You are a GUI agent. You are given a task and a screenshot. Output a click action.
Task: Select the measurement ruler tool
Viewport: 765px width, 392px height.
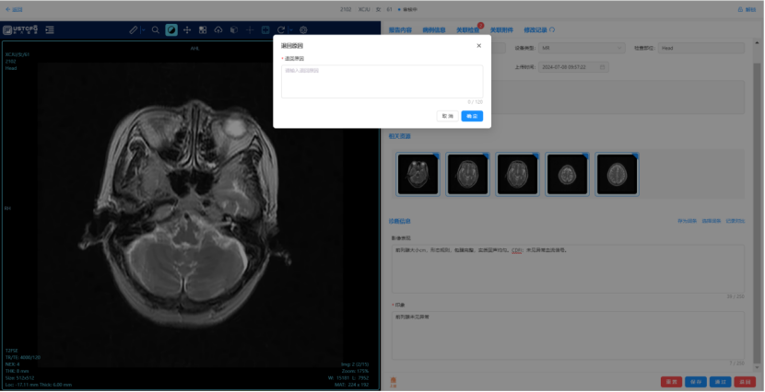(133, 30)
